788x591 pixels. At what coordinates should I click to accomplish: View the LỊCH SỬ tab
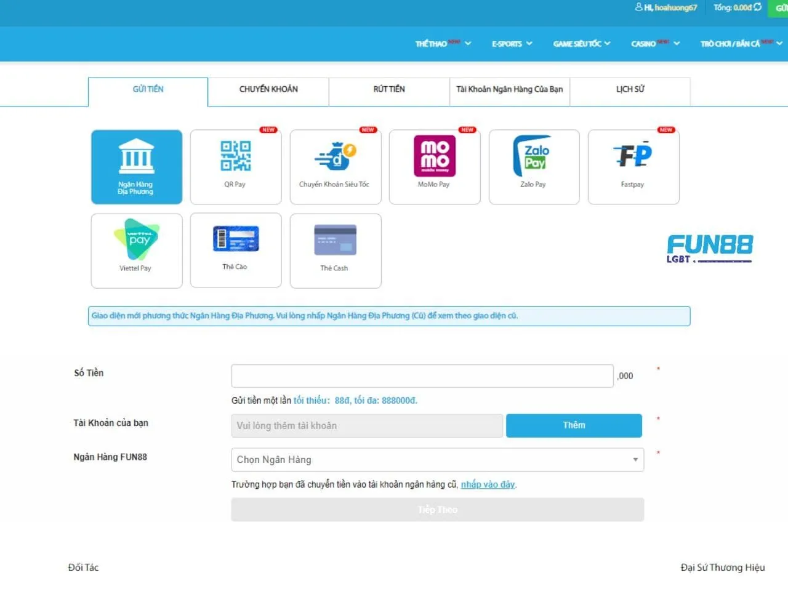click(630, 92)
